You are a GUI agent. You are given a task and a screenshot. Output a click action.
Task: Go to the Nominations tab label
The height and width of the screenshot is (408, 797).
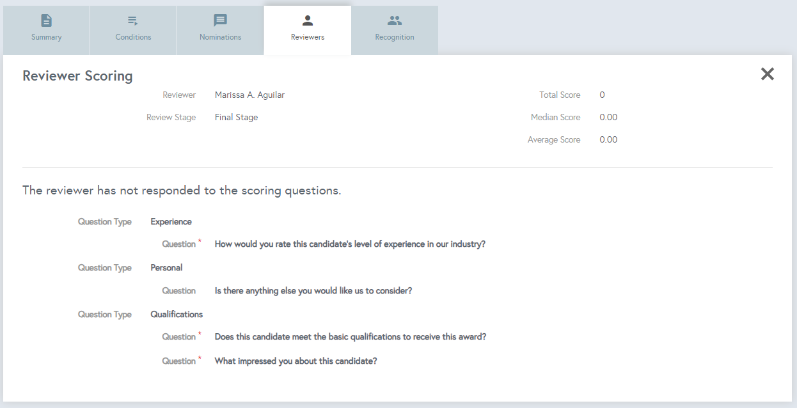220,37
